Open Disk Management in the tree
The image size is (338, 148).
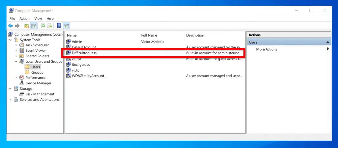tap(39, 94)
